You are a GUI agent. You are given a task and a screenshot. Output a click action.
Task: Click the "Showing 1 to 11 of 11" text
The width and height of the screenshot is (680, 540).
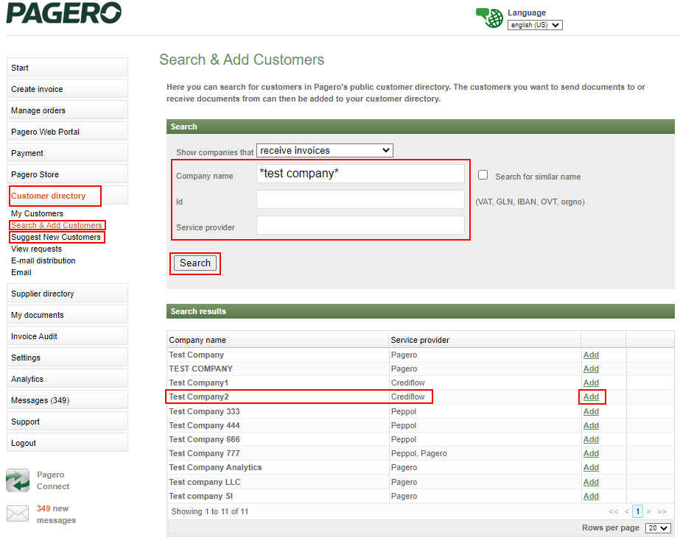point(209,511)
